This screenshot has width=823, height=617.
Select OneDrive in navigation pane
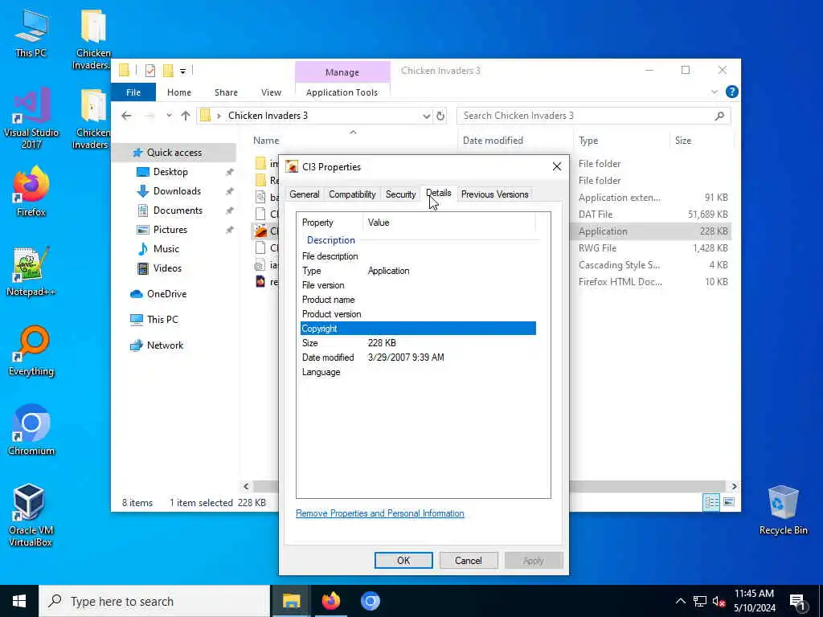pyautogui.click(x=166, y=294)
